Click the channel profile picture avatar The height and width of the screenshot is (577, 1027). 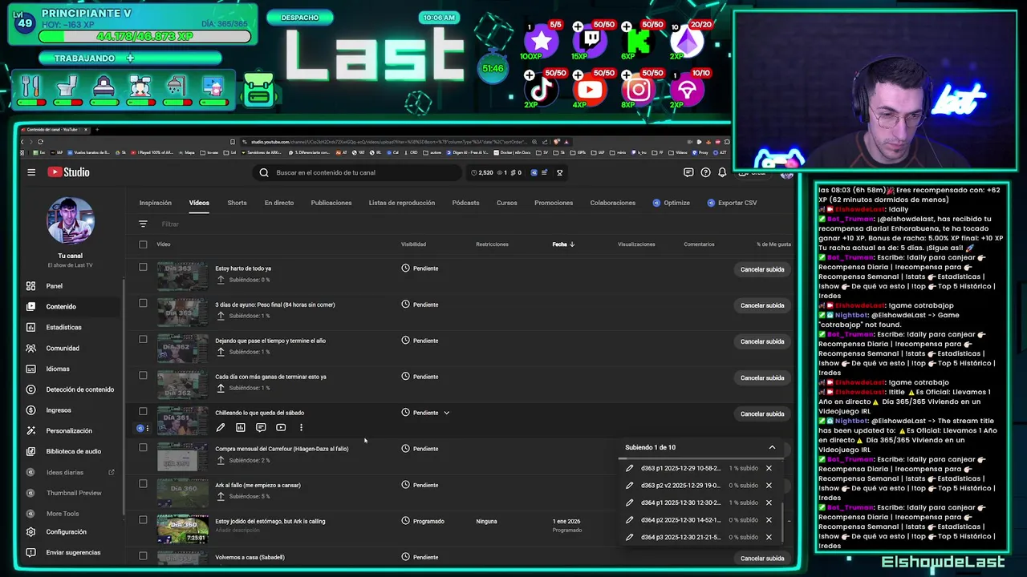71,220
